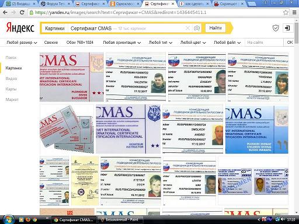Search by image using camera icon

click(197, 29)
